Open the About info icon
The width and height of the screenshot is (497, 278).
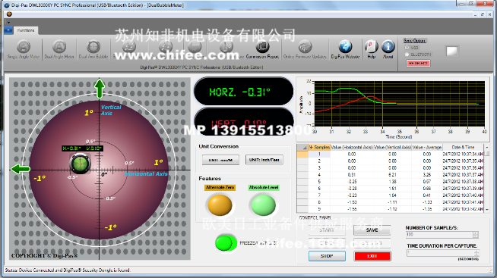[388, 49]
